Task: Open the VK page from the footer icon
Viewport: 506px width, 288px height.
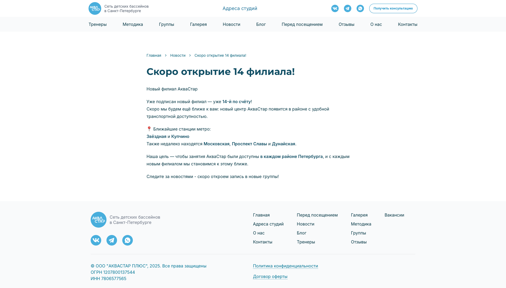Action: [x=96, y=240]
